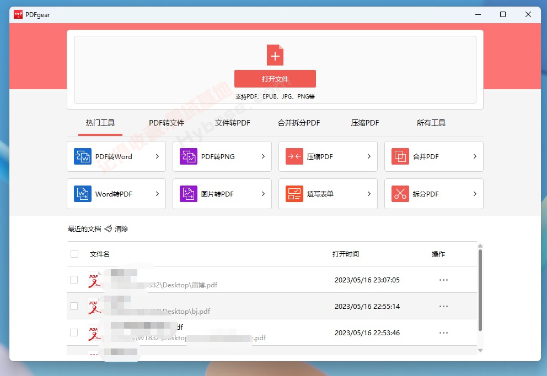
Task: Open PDF转Word via its chevron arrow
Action: (157, 156)
